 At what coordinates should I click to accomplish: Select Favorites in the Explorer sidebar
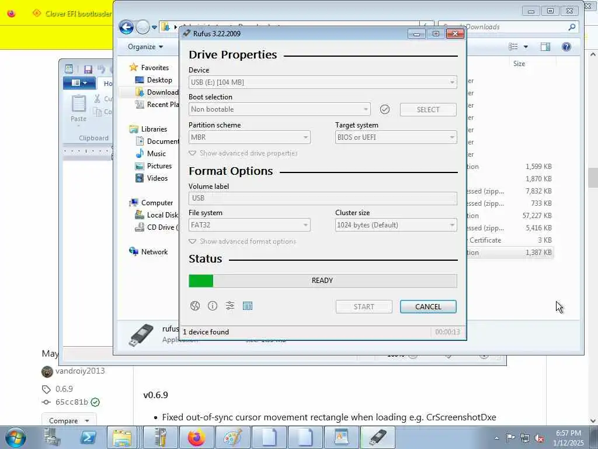click(x=149, y=68)
